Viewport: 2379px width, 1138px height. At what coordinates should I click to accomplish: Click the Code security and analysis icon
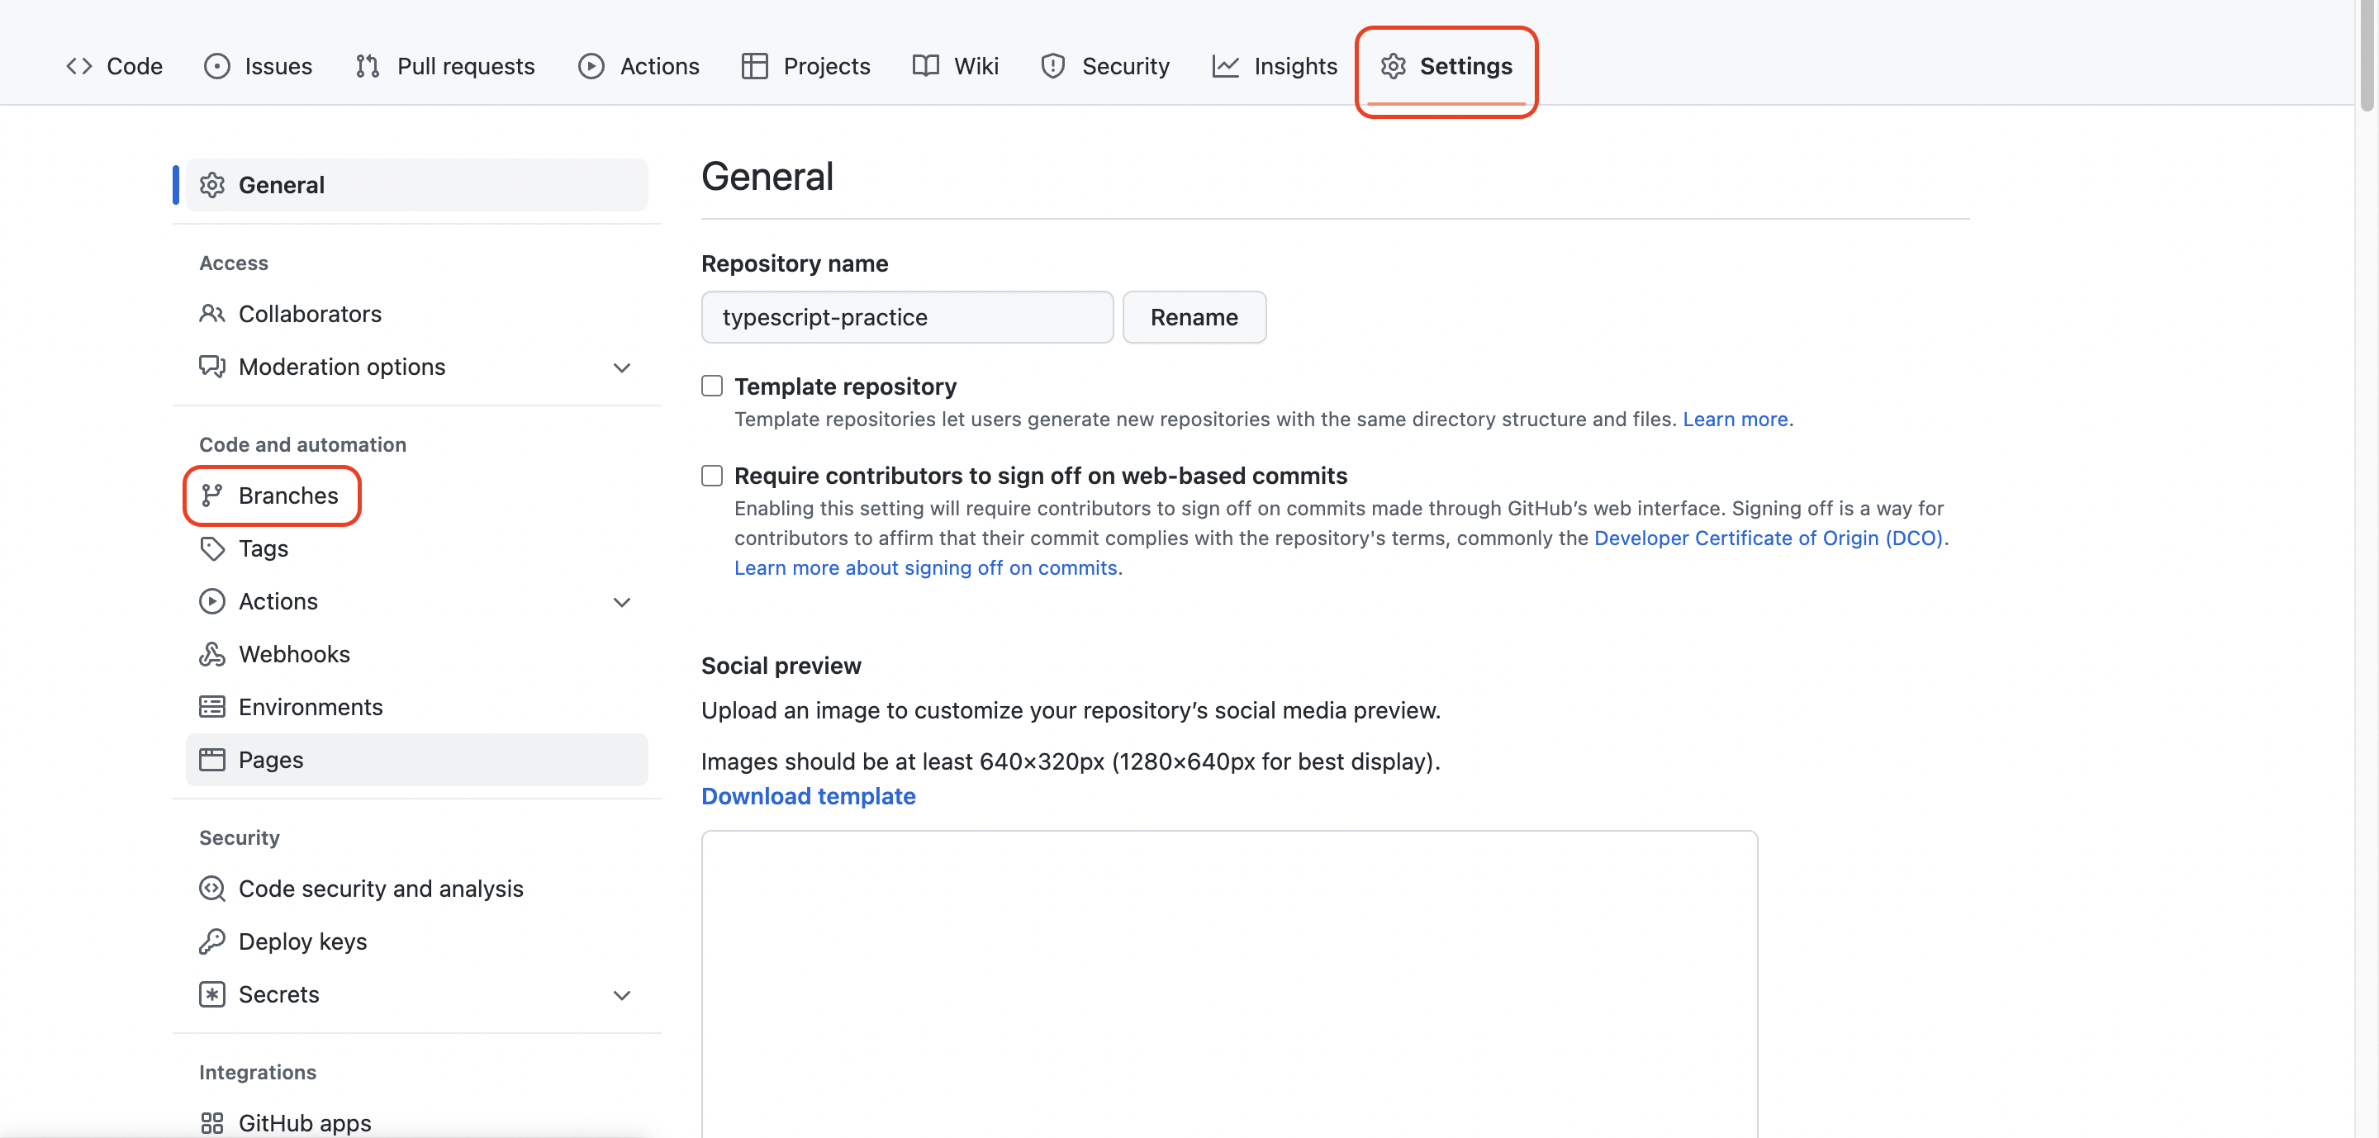tap(212, 888)
